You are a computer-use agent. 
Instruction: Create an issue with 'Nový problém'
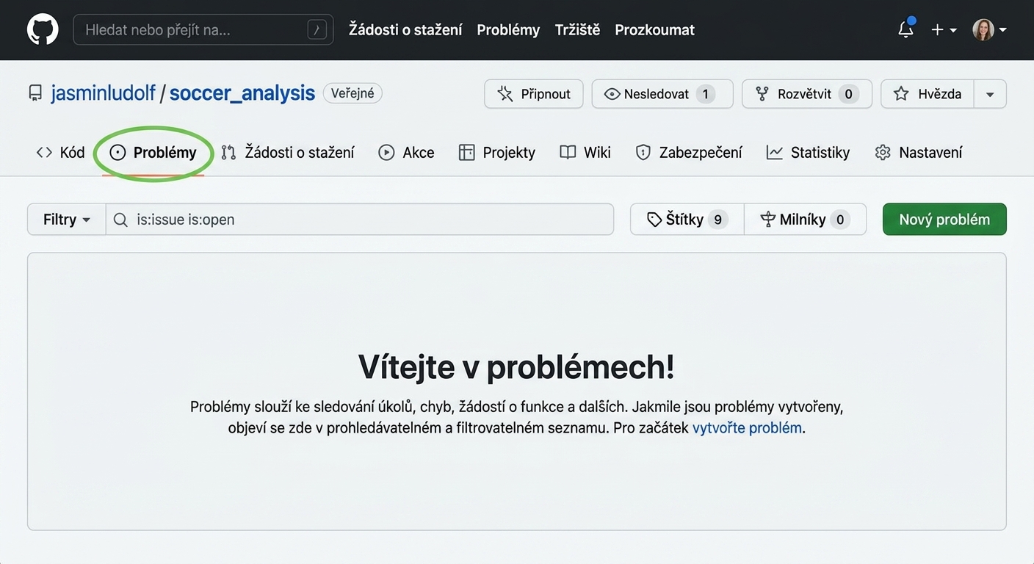tap(944, 219)
